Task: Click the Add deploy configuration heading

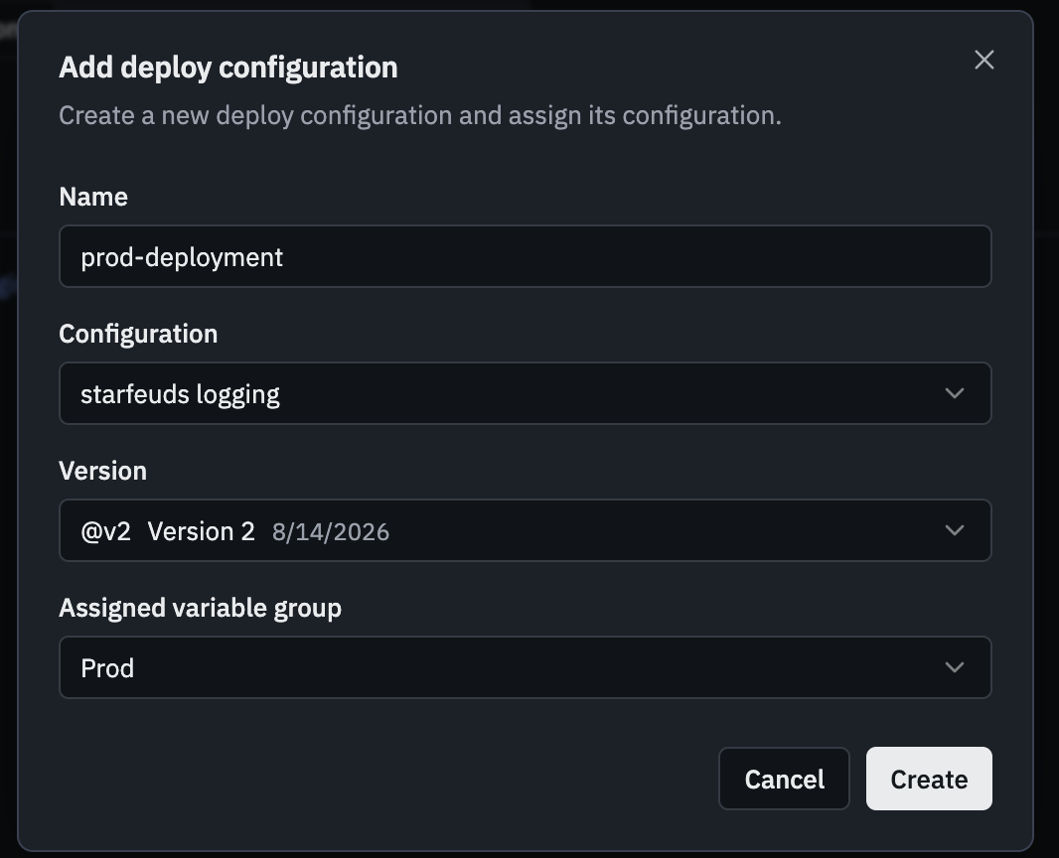Action: click(228, 67)
